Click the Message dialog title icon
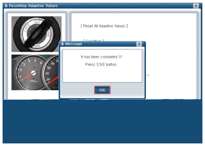This screenshot has width=205, height=146. (x=63, y=44)
